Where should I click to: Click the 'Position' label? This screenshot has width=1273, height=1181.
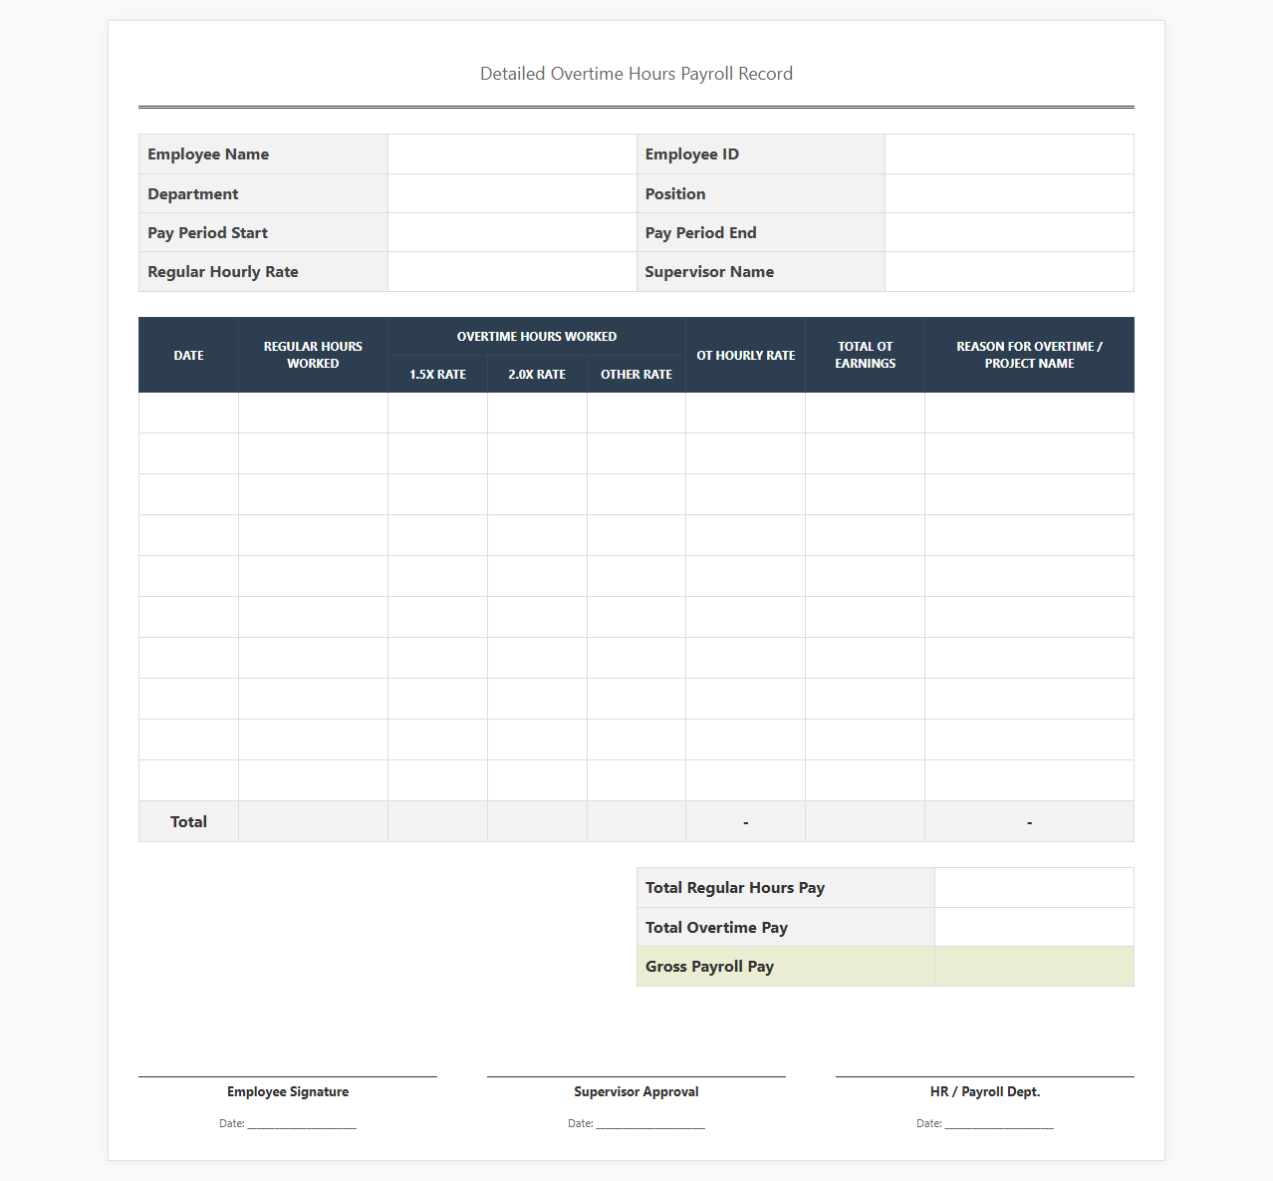point(675,194)
